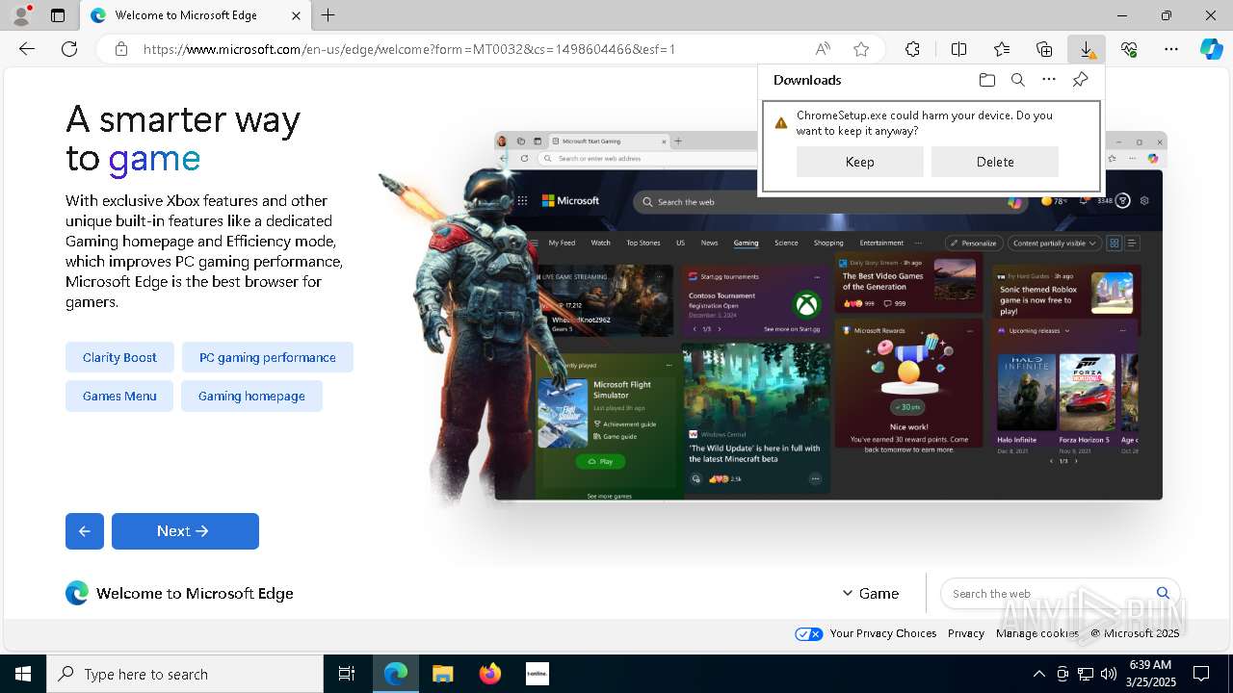Click the search magnifier in web search
The image size is (1233, 693).
tap(1163, 593)
